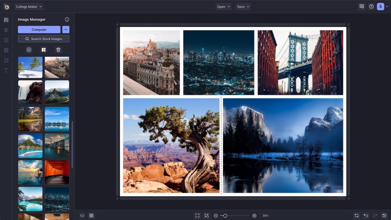Image resolution: width=391 pixels, height=220 pixels.
Task: Select the sunset infinity pool thumbnail
Action: pos(30,172)
